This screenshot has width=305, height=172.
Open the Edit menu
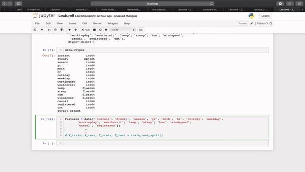(x=48, y=23)
